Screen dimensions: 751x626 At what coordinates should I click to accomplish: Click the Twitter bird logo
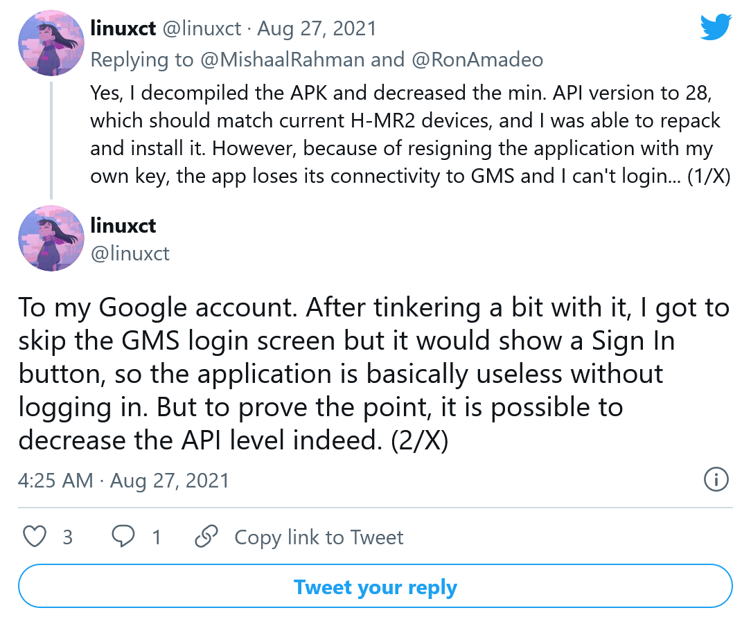[716, 28]
